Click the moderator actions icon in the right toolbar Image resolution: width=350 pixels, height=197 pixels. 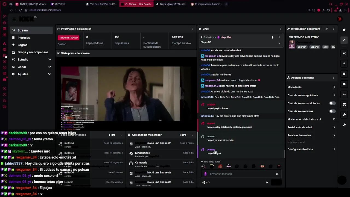point(344,105)
